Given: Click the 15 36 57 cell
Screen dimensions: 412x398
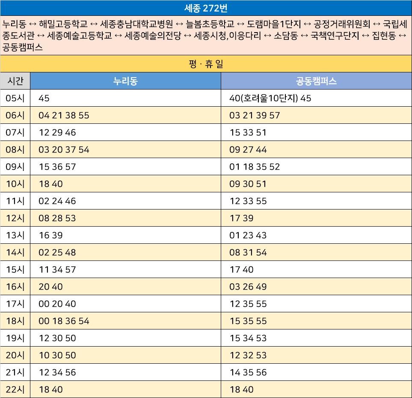Looking at the screenshot, I should pyautogui.click(x=126, y=167).
